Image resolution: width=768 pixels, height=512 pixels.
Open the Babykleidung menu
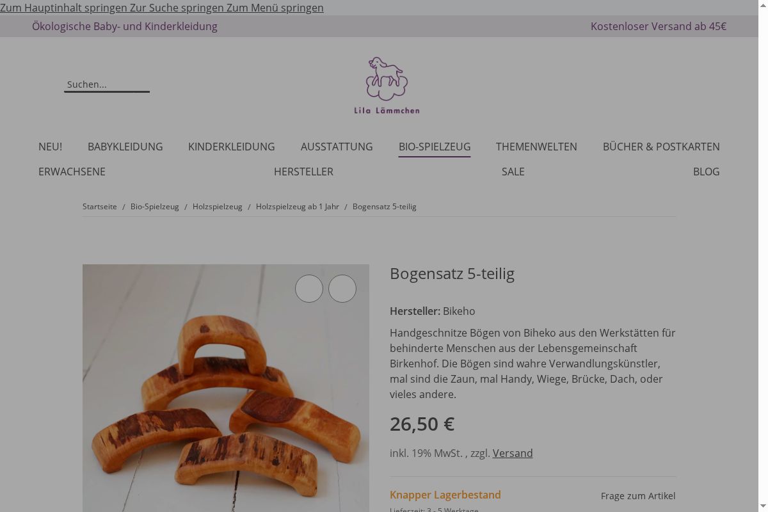pos(125,147)
